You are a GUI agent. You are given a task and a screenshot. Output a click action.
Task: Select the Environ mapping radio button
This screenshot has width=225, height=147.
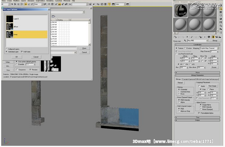185,48
